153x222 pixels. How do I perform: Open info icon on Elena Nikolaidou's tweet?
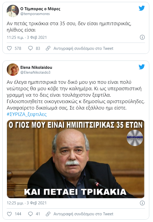[142, 203]
